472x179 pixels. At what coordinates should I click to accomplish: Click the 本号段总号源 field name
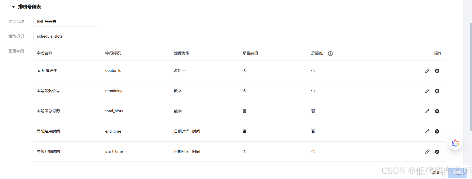pyautogui.click(x=48, y=111)
